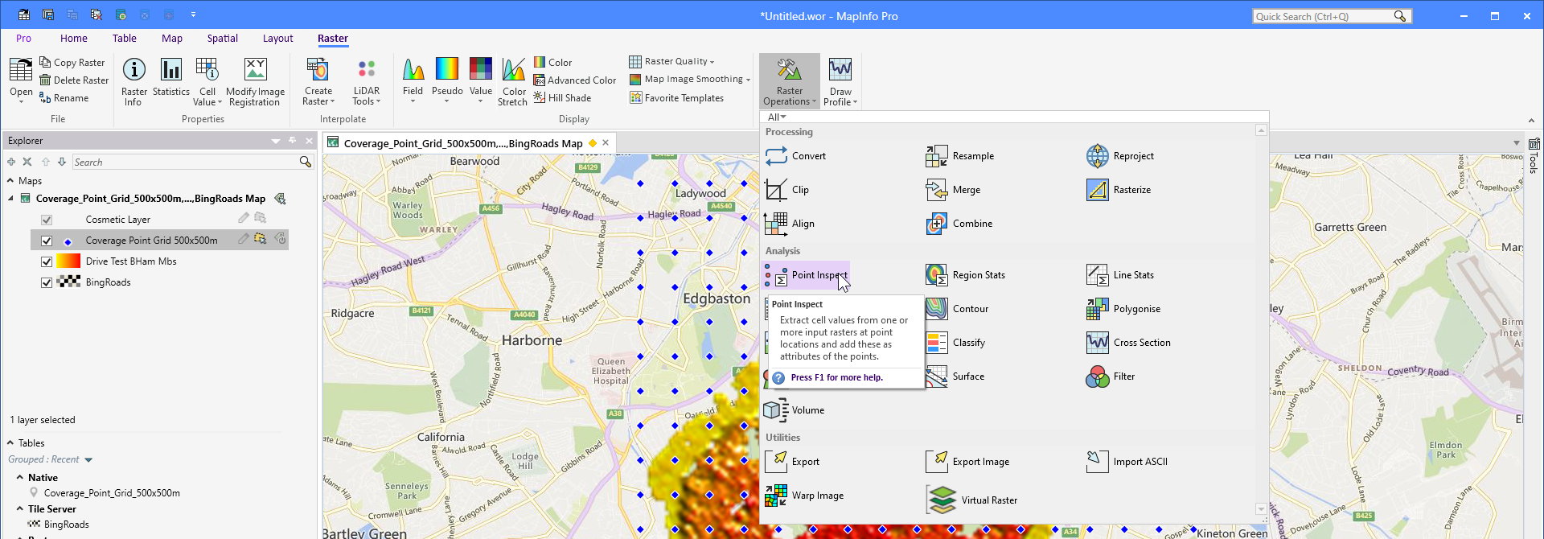Image resolution: width=1544 pixels, height=539 pixels.
Task: Toggle Cosmetic Layer visibility checkbox
Action: 47,220
